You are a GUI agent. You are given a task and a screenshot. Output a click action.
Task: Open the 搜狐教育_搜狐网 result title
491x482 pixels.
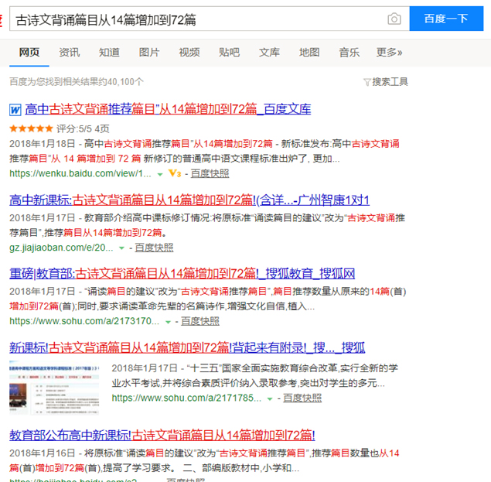[x=182, y=274]
